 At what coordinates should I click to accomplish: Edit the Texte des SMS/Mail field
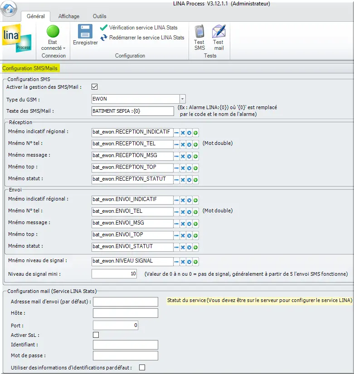click(x=133, y=111)
